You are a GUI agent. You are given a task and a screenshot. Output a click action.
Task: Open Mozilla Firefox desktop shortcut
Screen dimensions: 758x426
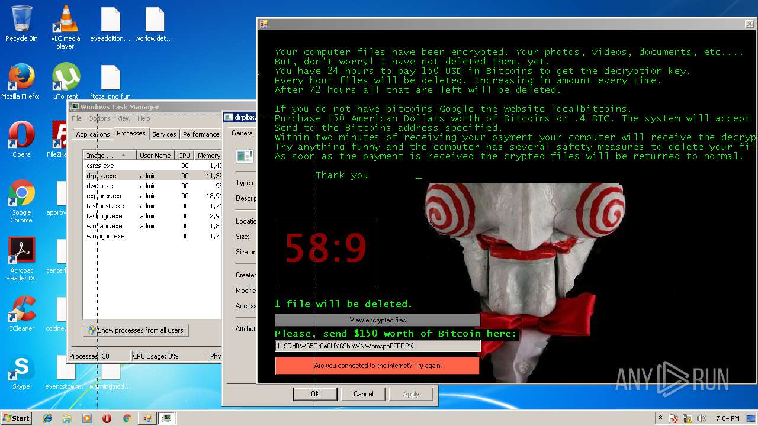pos(21,82)
